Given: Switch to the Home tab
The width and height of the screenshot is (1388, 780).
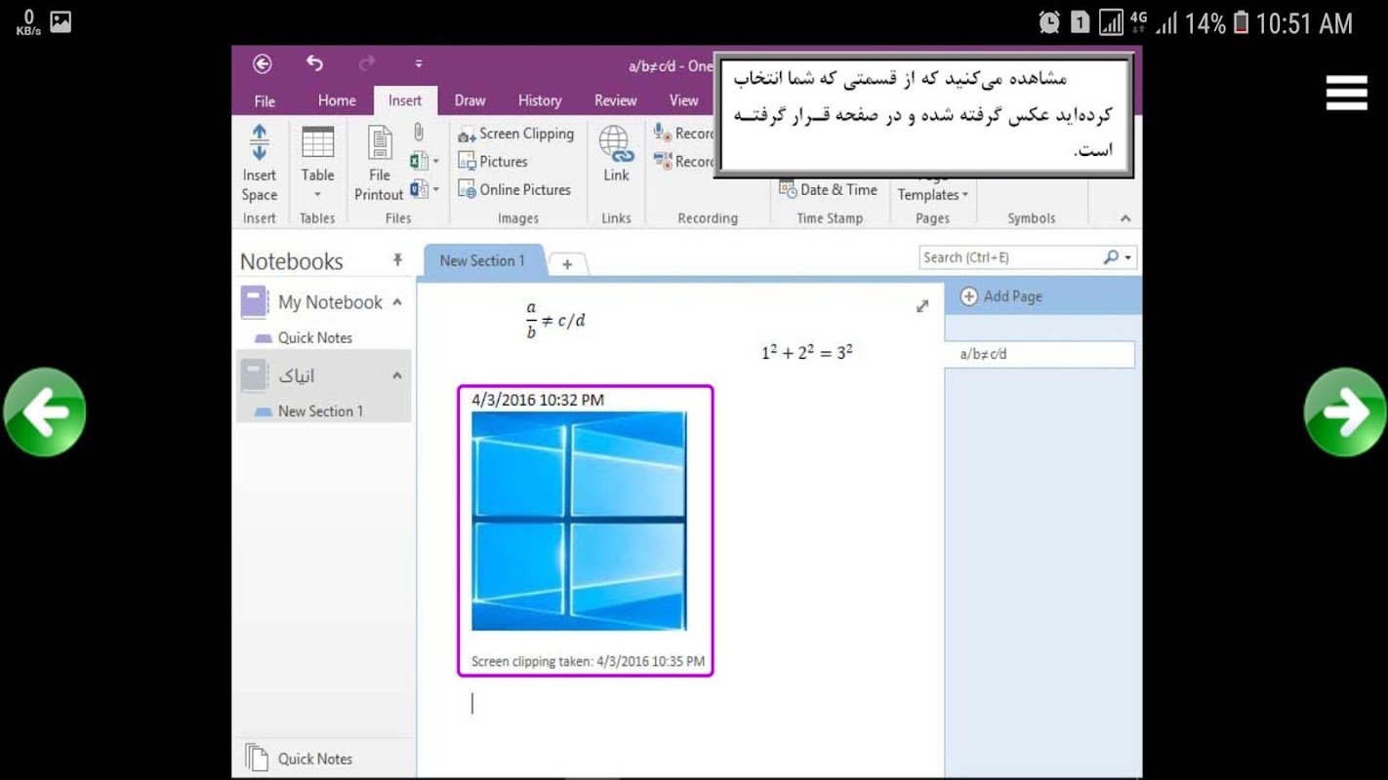Looking at the screenshot, I should [337, 100].
